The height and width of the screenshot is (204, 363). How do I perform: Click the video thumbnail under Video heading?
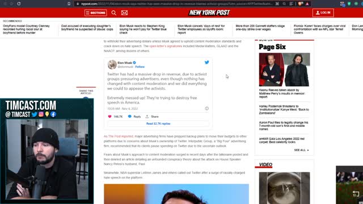284,188
